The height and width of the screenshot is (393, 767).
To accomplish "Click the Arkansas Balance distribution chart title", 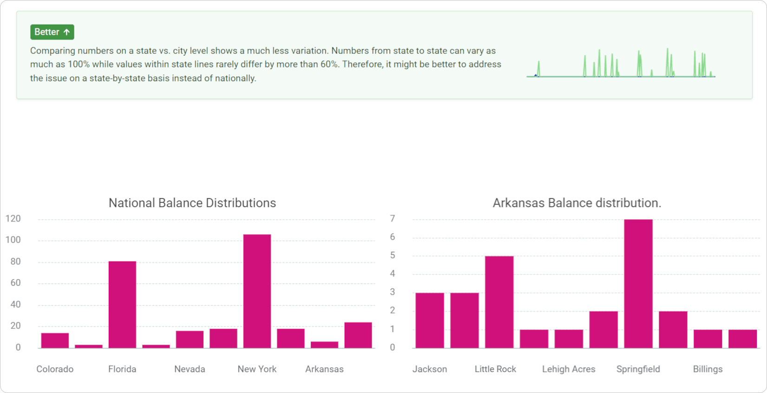I will [577, 203].
